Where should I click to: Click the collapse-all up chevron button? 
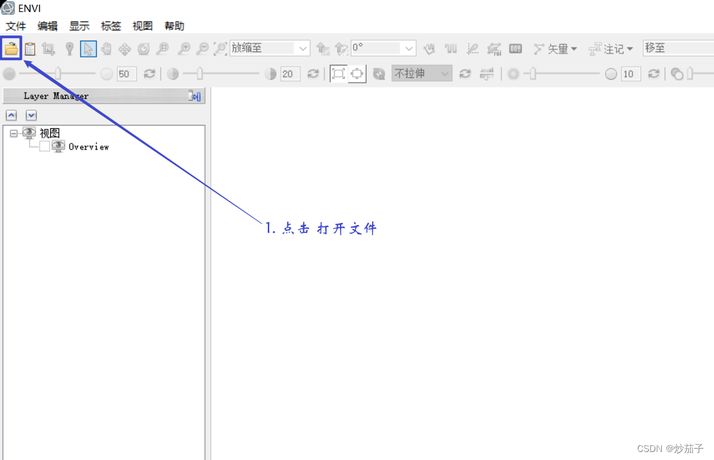(x=11, y=115)
